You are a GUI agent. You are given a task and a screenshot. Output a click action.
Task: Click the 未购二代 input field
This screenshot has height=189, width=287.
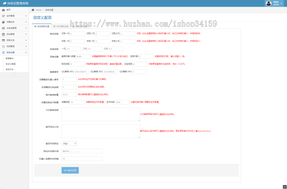(102, 41)
